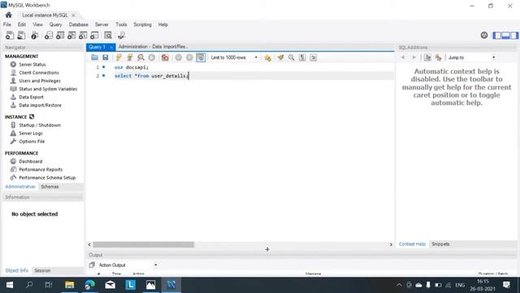Toggle the bottom output panel visibility
520x293 pixels.
click(x=505, y=35)
